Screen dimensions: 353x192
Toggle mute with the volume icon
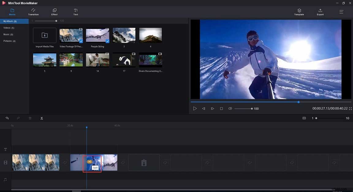tap(230, 108)
